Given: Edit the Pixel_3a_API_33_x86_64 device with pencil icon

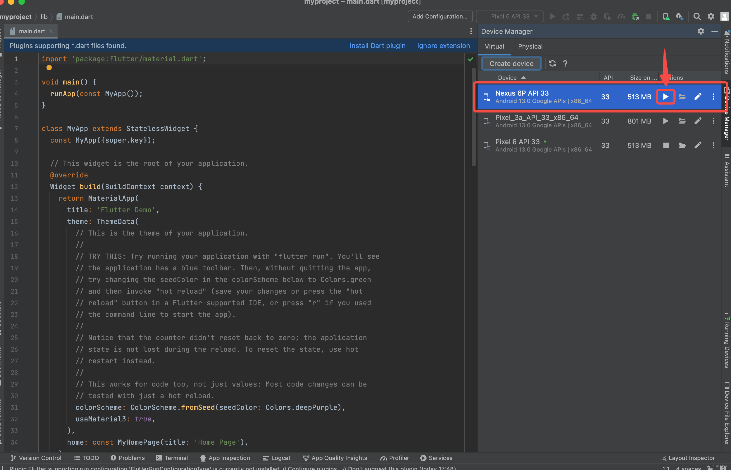Looking at the screenshot, I should [x=697, y=121].
